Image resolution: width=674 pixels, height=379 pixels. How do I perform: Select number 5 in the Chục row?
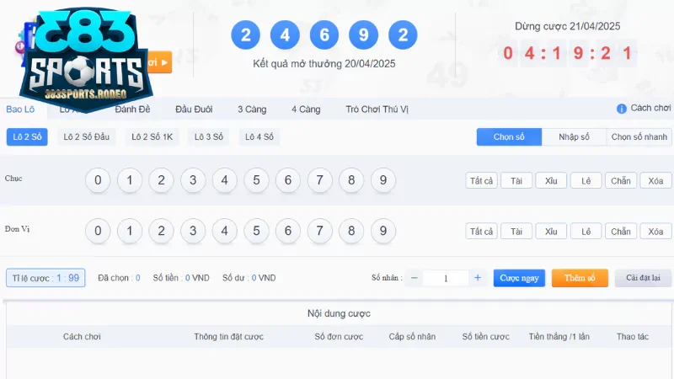coord(256,180)
